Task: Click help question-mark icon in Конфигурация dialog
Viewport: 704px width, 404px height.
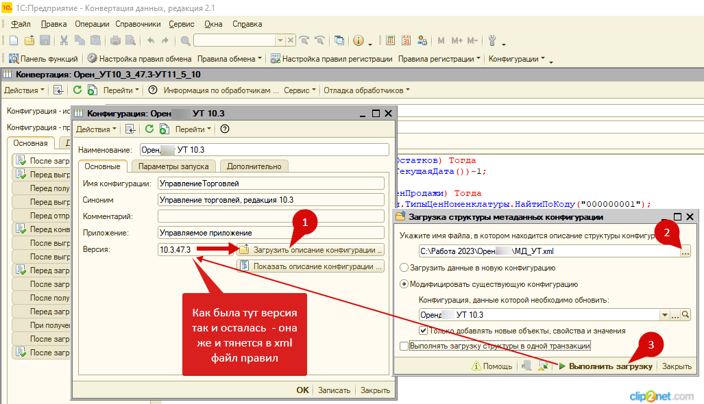Action: tap(224, 129)
